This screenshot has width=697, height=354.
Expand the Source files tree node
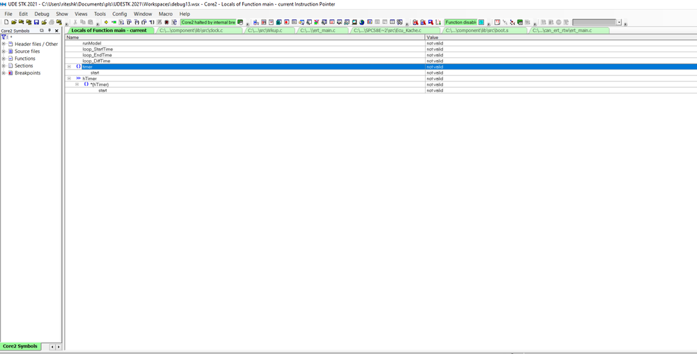3,51
